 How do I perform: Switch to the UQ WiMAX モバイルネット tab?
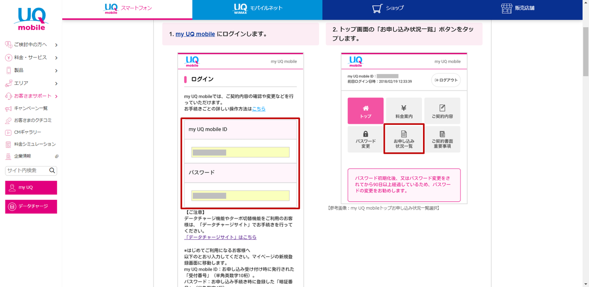pyautogui.click(x=257, y=9)
